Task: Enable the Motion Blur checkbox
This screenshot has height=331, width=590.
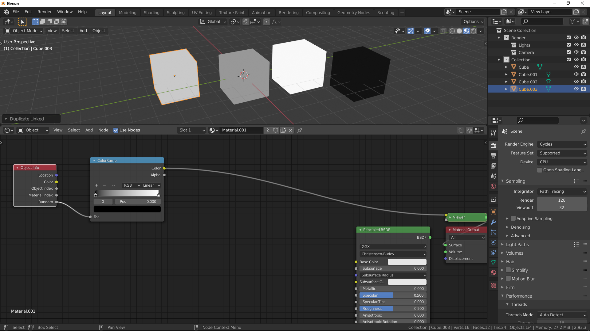Action: click(x=509, y=279)
